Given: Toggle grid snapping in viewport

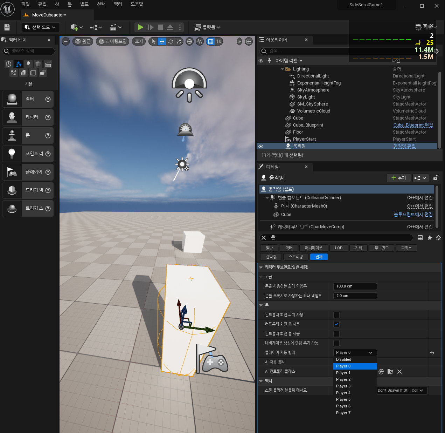Looking at the screenshot, I should [x=210, y=41].
